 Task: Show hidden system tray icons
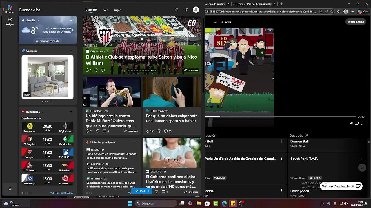(x=322, y=203)
